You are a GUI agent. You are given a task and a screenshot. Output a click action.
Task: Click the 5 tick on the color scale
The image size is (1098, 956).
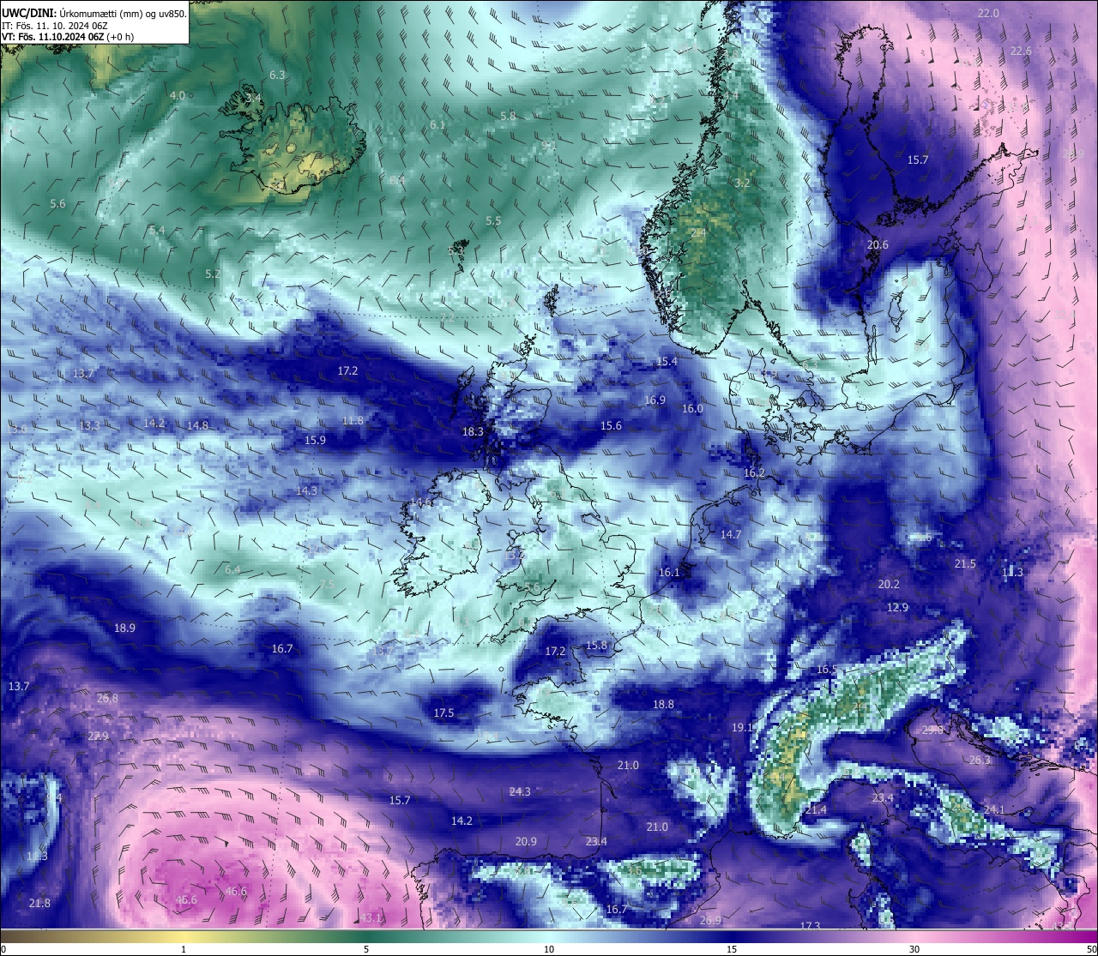click(x=366, y=949)
